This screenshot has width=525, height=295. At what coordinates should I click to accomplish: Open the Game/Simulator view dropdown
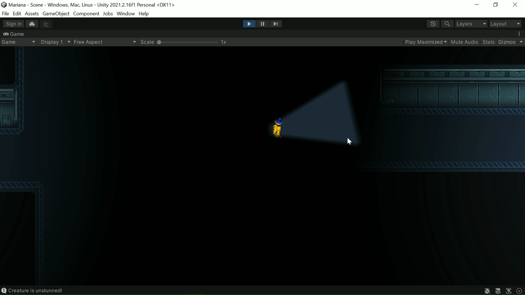pyautogui.click(x=18, y=42)
